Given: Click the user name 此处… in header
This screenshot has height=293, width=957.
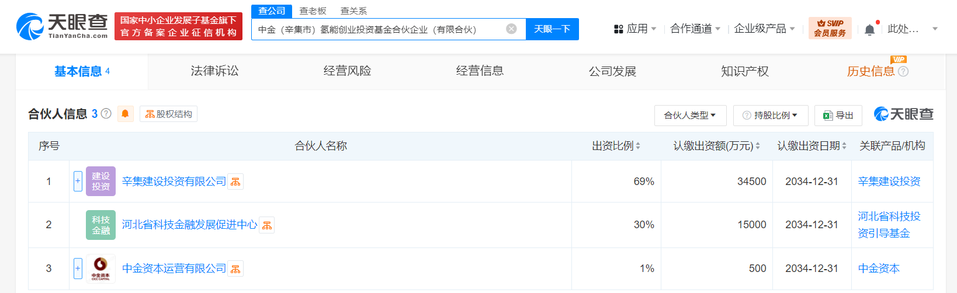Looking at the screenshot, I should coord(903,29).
